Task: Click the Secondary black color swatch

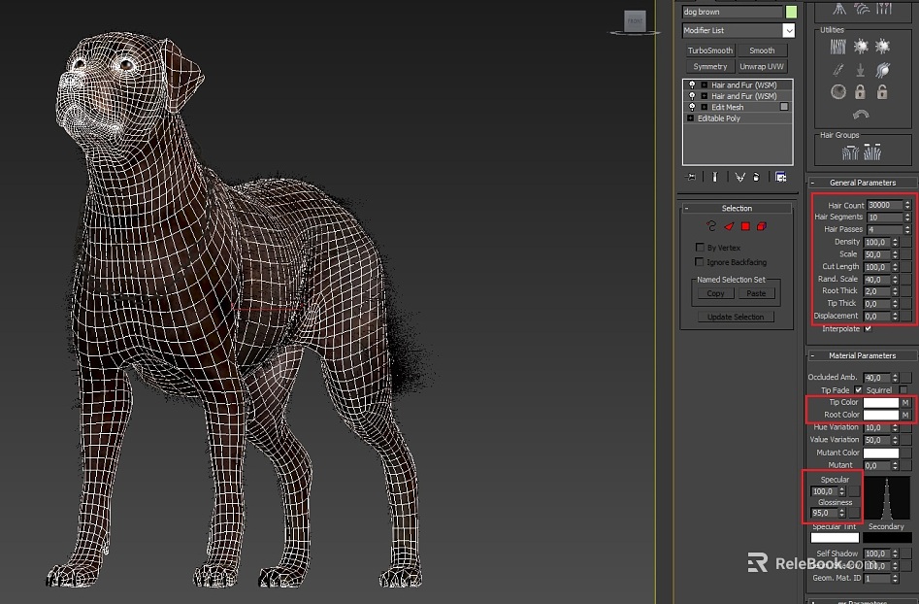Action: click(887, 537)
